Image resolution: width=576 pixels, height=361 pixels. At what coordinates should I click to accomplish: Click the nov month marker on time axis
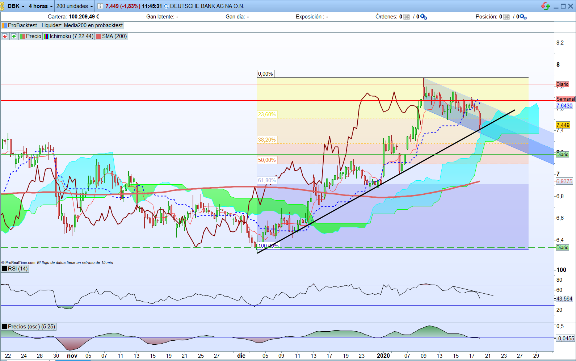(72, 356)
